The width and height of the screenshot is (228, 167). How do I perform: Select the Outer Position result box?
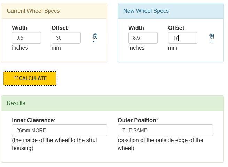165,130
